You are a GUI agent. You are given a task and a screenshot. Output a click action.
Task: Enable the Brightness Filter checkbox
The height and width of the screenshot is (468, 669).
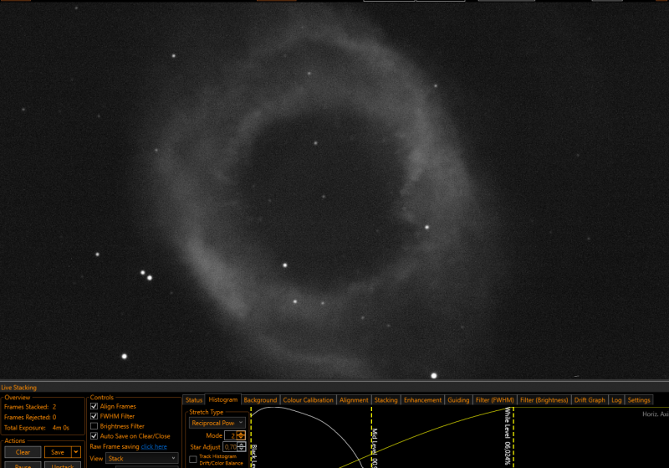pyautogui.click(x=94, y=426)
